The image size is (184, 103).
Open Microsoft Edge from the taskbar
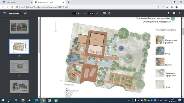pos(36,100)
